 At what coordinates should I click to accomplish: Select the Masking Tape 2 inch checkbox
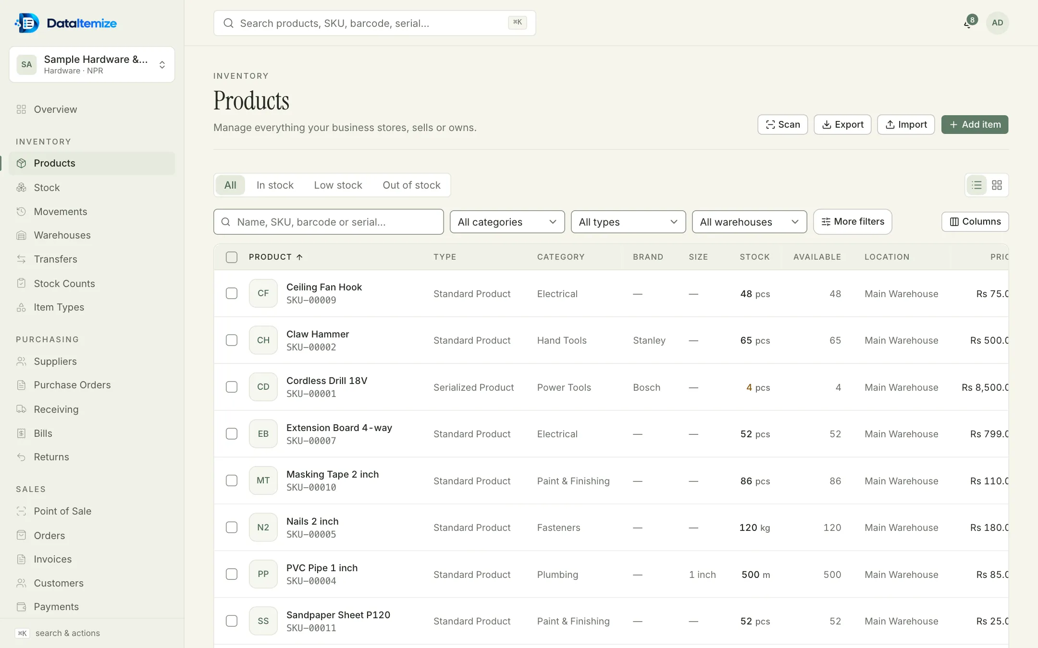click(232, 480)
